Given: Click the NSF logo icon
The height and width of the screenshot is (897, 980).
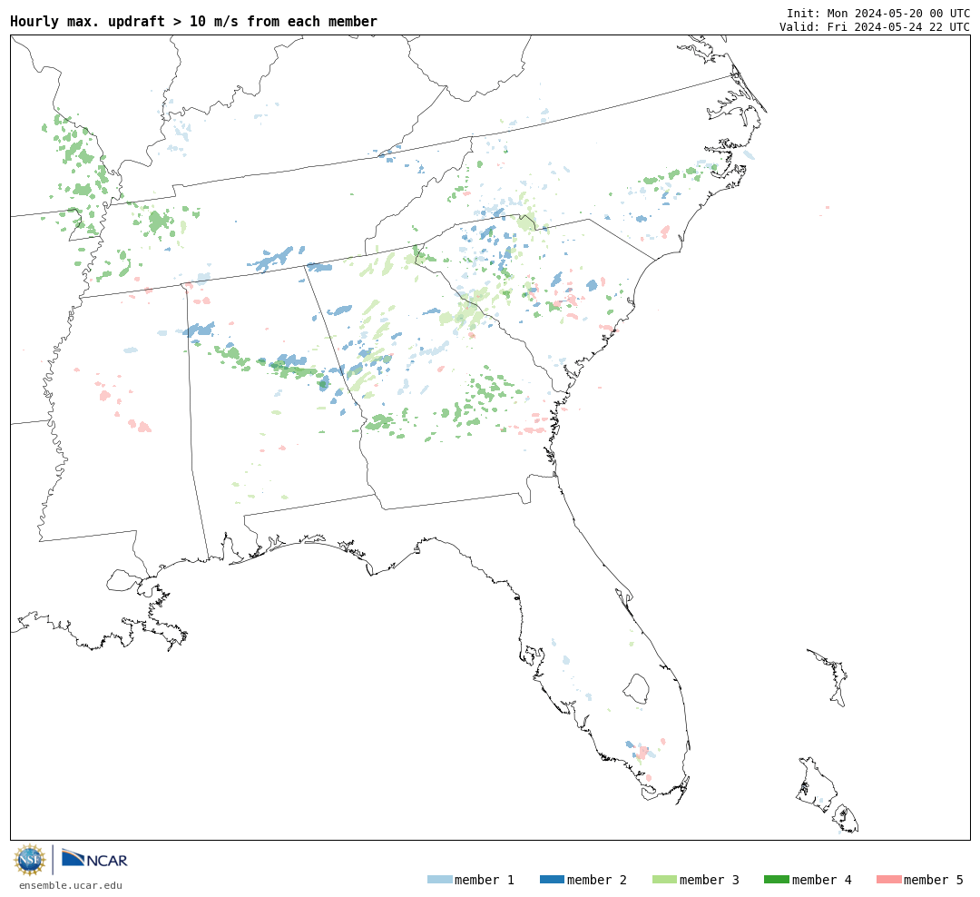Looking at the screenshot, I should 29,860.
